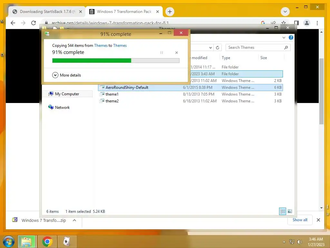The height and width of the screenshot is (248, 330).
Task: Select the AeroRoundShiny-Default theme file
Action: [x=190, y=87]
